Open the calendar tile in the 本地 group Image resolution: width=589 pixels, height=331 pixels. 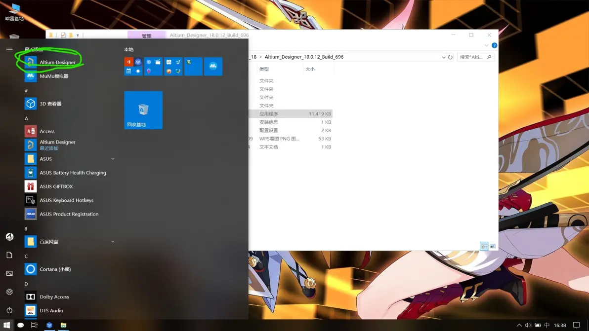129,71
